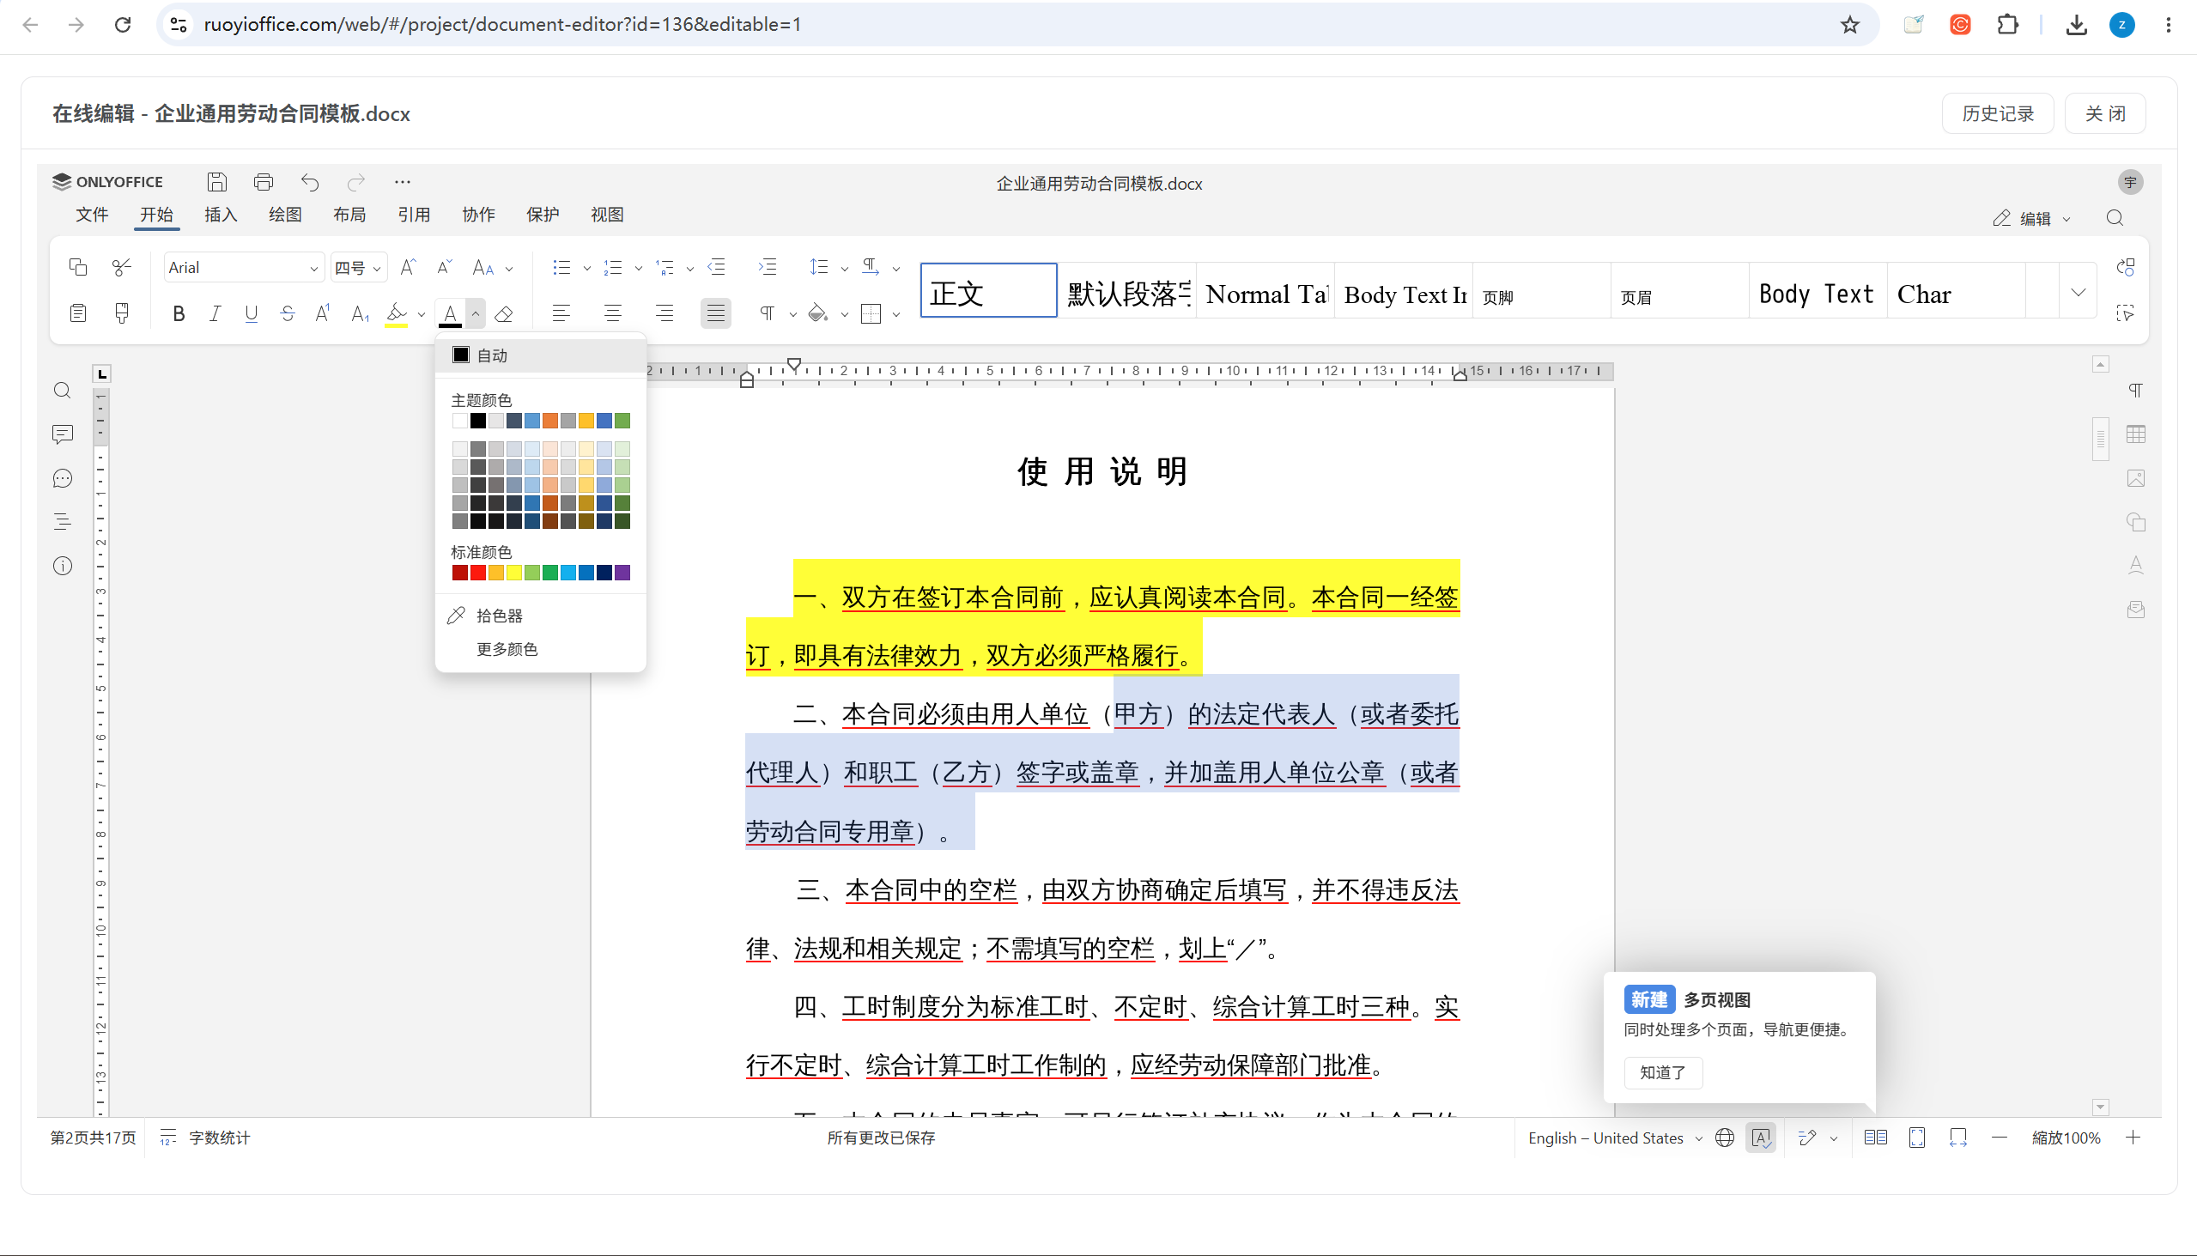Click the Paste clipboard icon

coord(77,313)
